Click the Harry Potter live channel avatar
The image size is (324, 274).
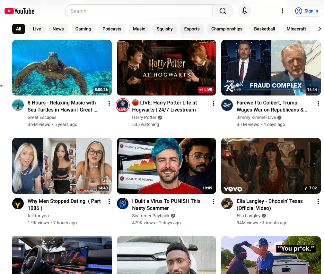point(123,105)
